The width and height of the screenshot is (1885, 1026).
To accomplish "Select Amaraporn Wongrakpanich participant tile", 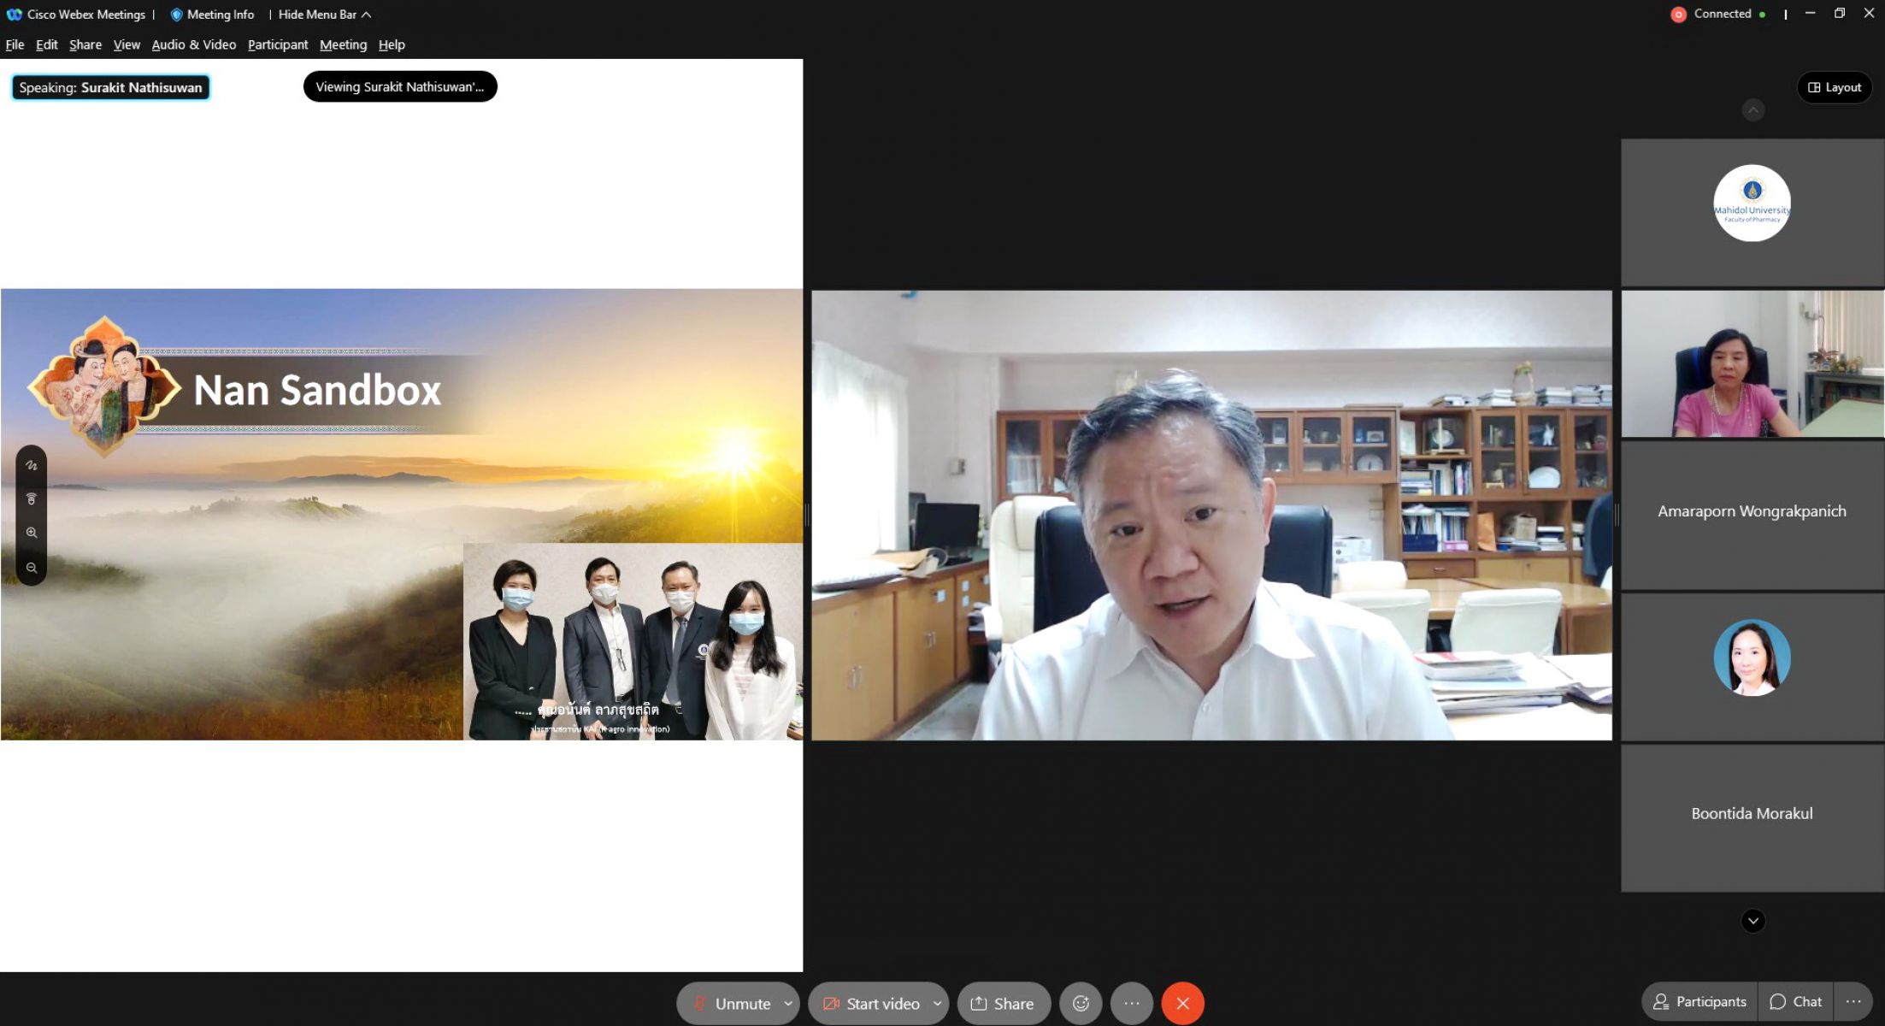I will click(1752, 515).
